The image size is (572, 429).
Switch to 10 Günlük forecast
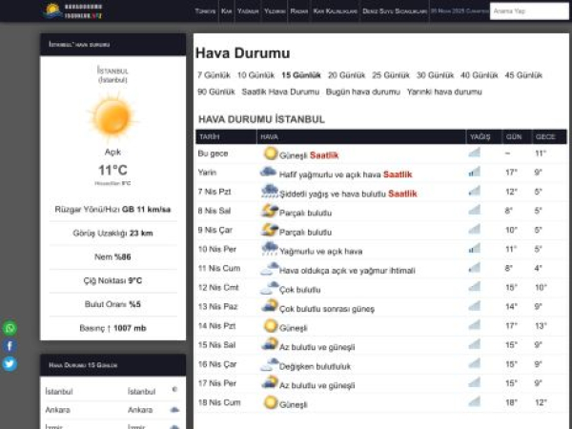(x=255, y=75)
